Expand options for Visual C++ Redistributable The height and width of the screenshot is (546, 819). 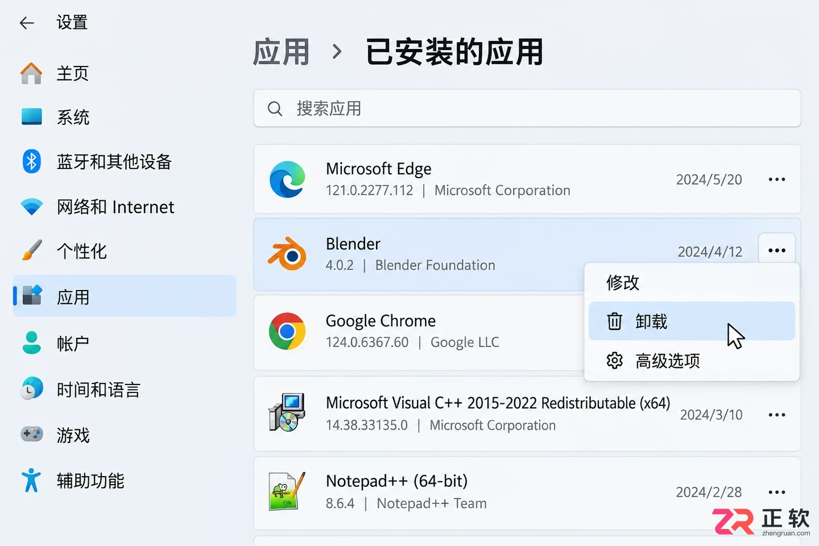(x=777, y=415)
